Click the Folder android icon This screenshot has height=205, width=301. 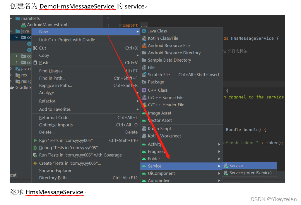coord(144,159)
